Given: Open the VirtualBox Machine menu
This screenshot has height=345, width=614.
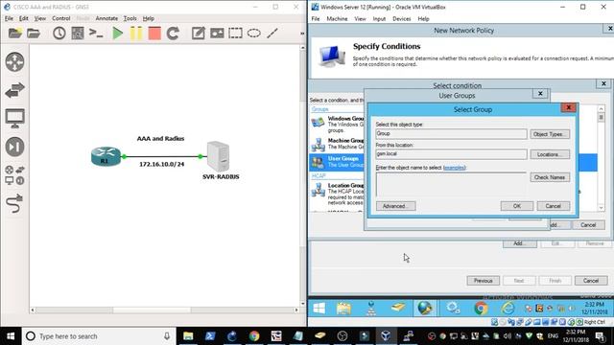Looking at the screenshot, I should point(337,19).
